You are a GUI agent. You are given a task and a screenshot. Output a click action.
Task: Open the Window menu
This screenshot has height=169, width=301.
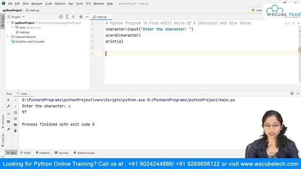coord(99,4)
